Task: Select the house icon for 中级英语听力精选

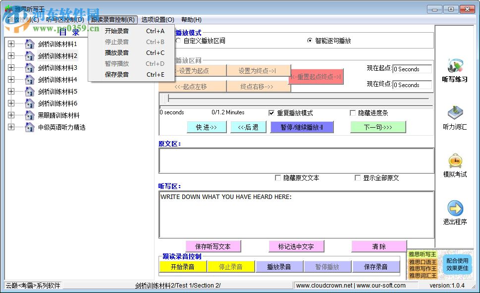Action: click(30, 127)
